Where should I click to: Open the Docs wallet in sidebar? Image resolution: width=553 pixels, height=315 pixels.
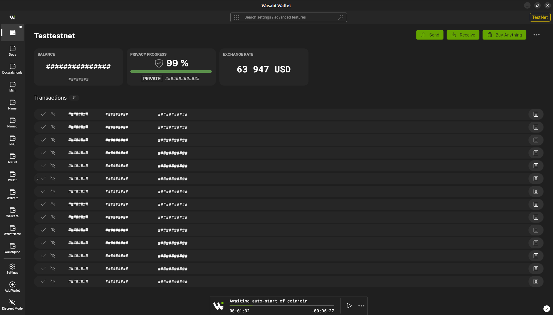(12, 51)
